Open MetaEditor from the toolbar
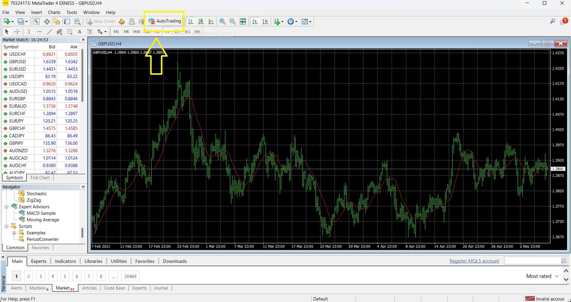Screen dimensions: 571x302 pos(122,21)
